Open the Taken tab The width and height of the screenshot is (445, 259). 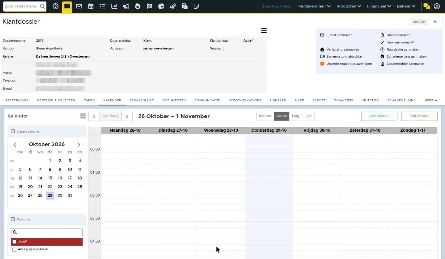point(89,100)
